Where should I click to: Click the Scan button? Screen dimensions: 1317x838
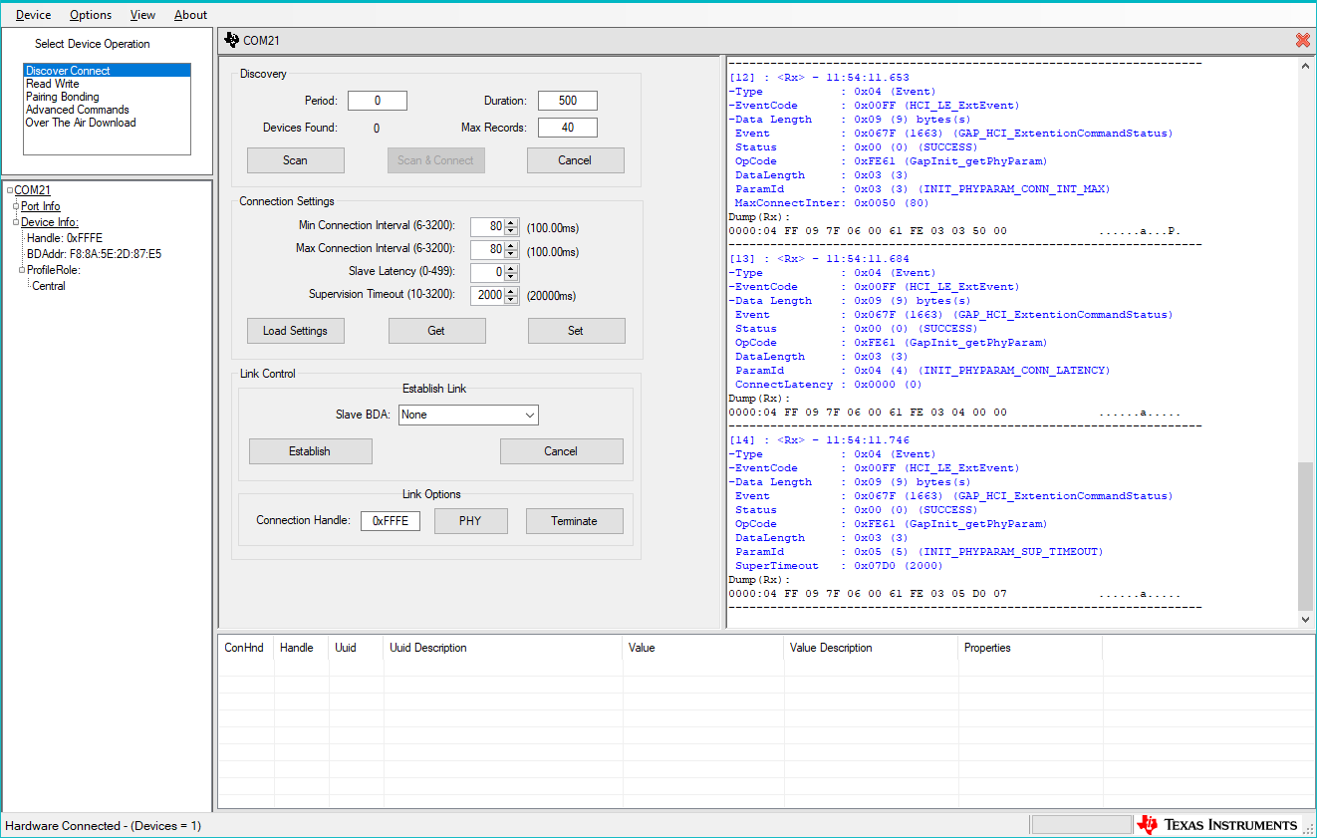[x=295, y=159]
